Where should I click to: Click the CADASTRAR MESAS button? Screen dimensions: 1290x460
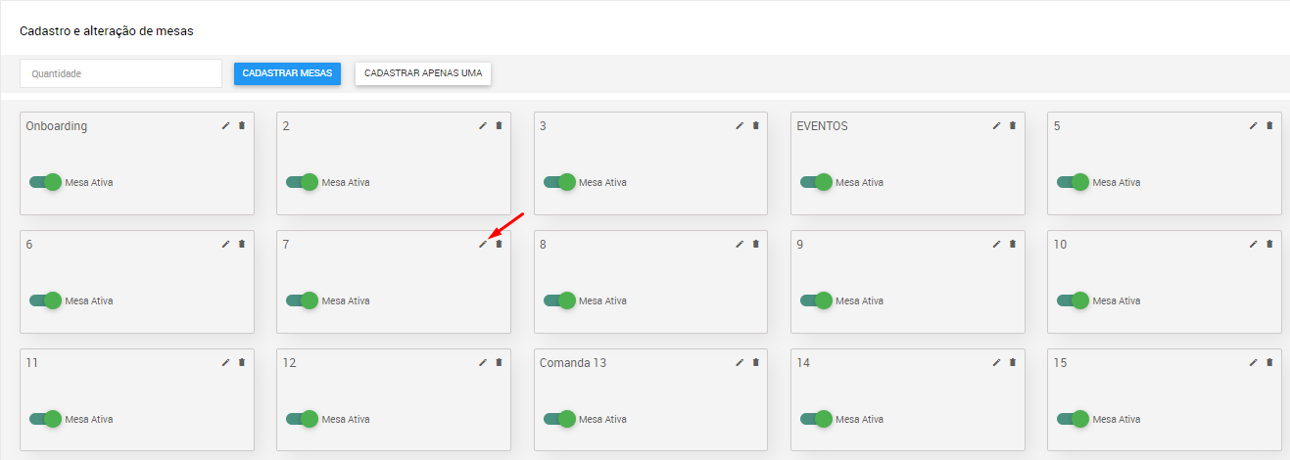pyautogui.click(x=287, y=73)
